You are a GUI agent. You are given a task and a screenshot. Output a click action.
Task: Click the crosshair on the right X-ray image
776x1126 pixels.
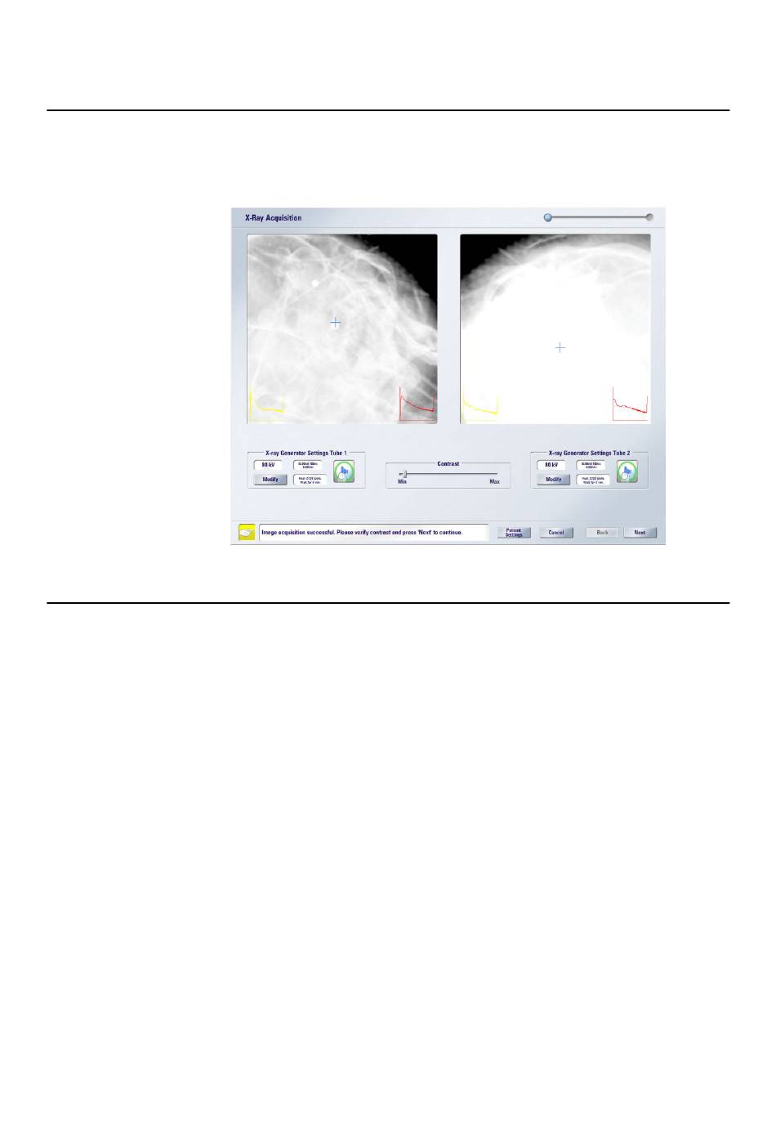click(560, 347)
